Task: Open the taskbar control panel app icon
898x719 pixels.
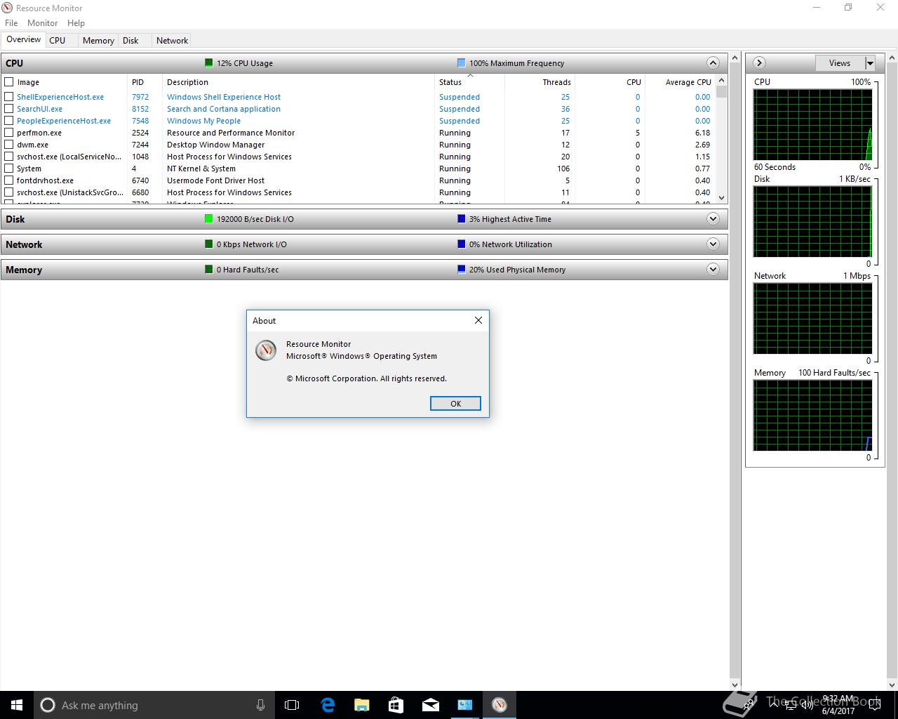Action: (x=464, y=705)
